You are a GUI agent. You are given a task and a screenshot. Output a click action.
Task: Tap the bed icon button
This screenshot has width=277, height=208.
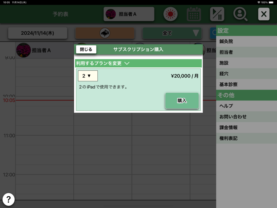click(105, 33)
